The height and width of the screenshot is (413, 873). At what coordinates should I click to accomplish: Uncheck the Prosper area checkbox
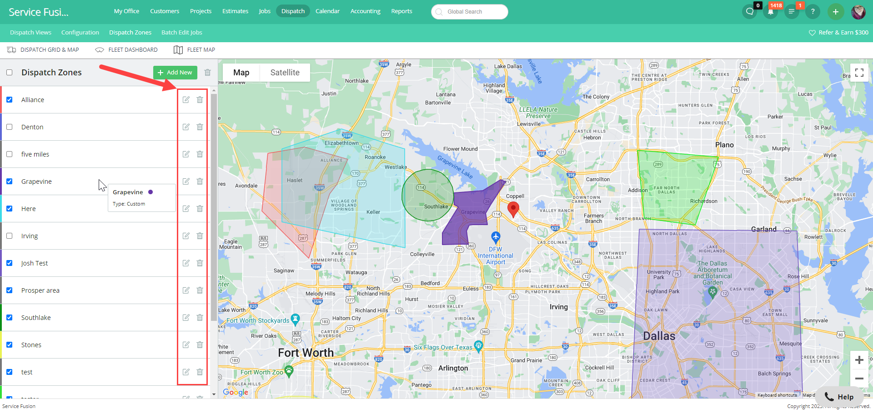pyautogui.click(x=10, y=290)
